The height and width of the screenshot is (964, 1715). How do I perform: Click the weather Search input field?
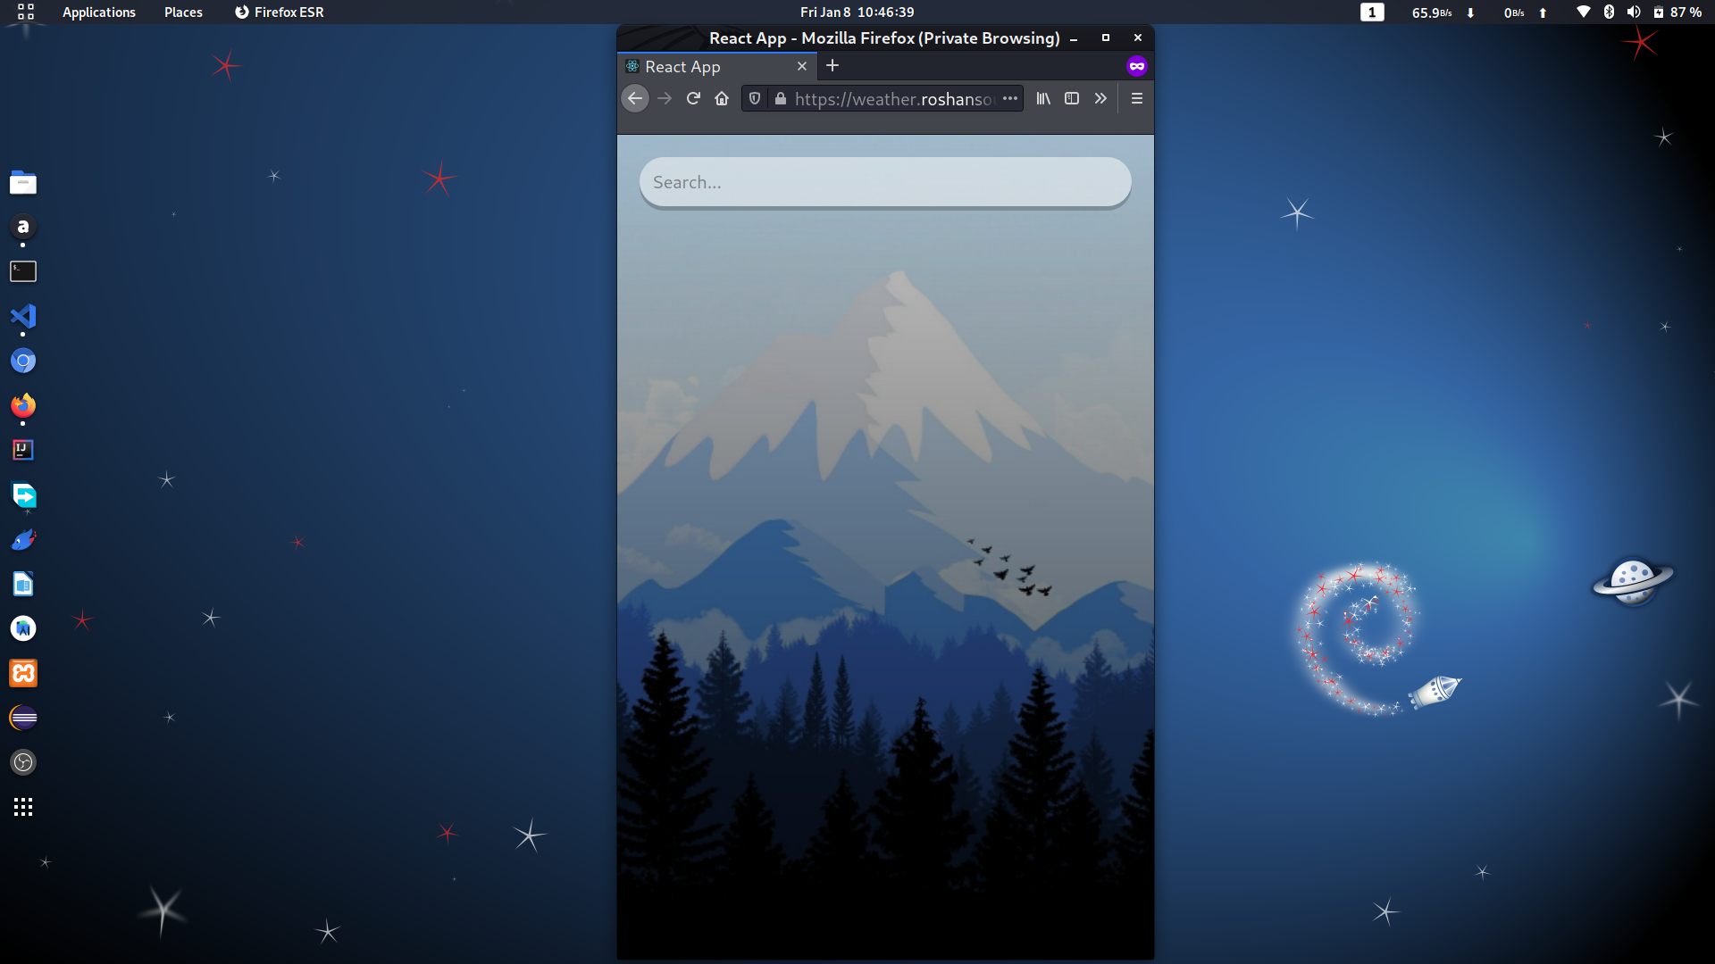pos(884,182)
